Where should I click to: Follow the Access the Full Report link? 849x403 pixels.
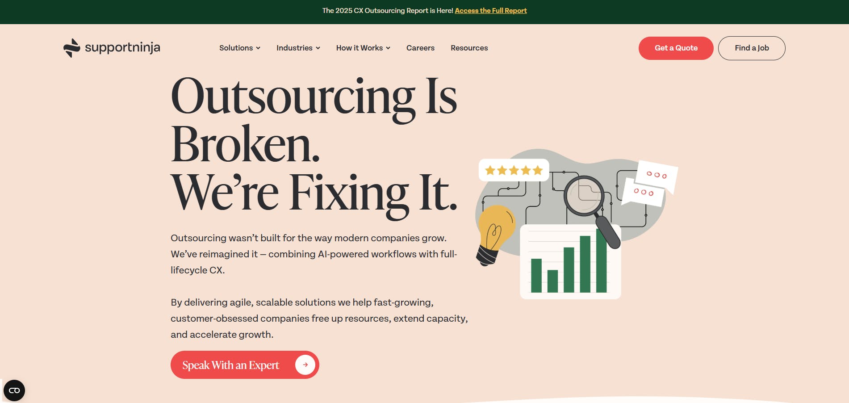(491, 11)
